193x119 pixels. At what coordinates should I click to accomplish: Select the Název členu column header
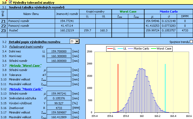click(31, 14)
